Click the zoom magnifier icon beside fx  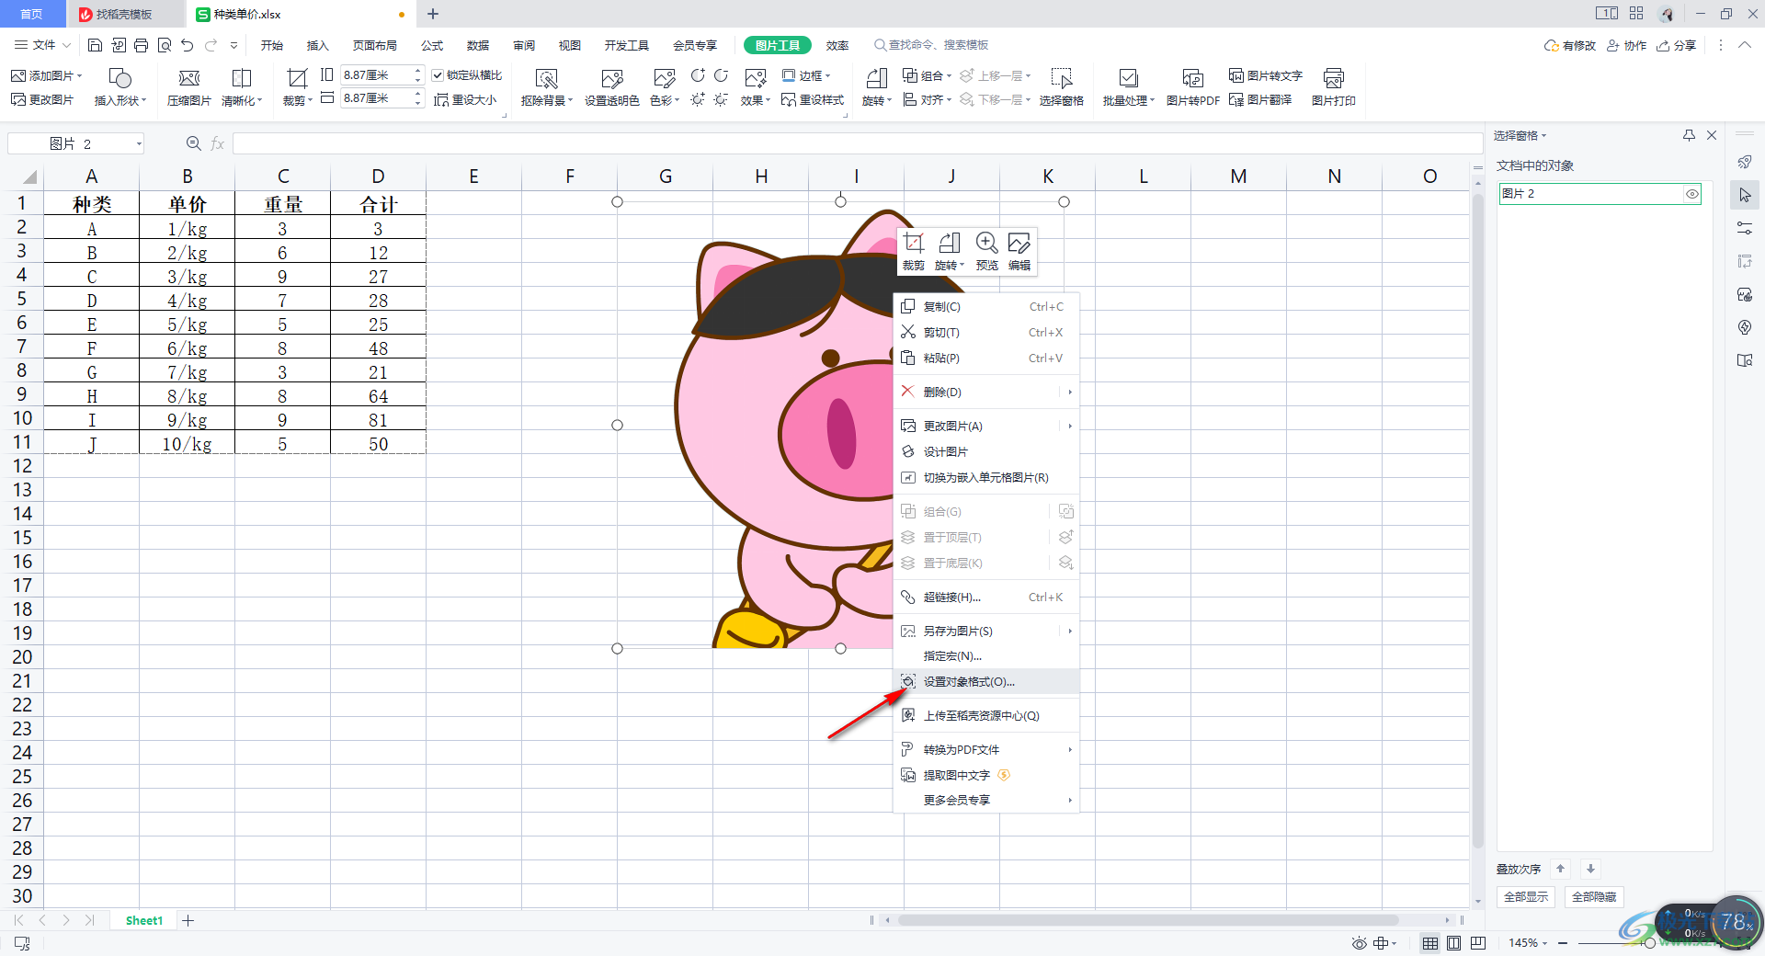pos(193,143)
